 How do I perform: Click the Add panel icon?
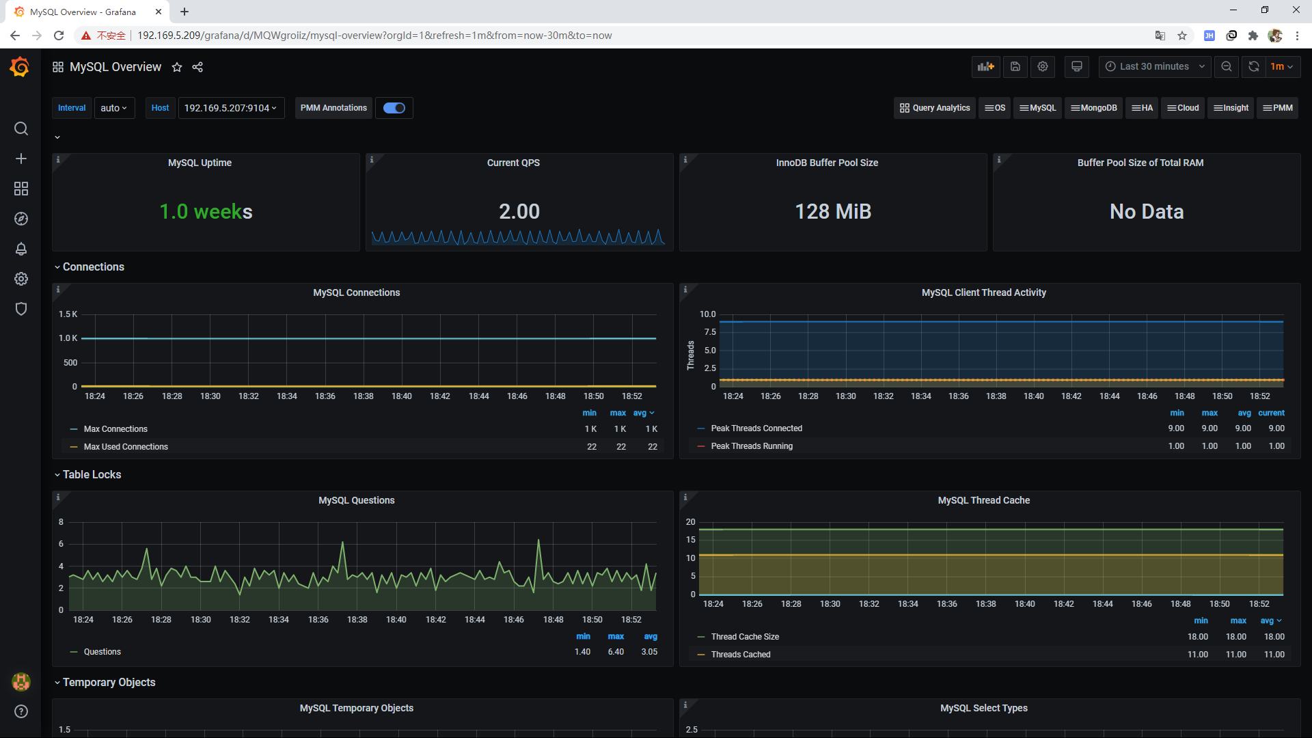click(x=986, y=66)
